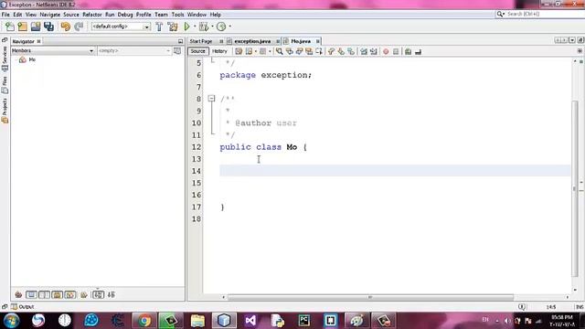
Task: Expand the Debug Project dropdown arrow
Action: coord(212,27)
